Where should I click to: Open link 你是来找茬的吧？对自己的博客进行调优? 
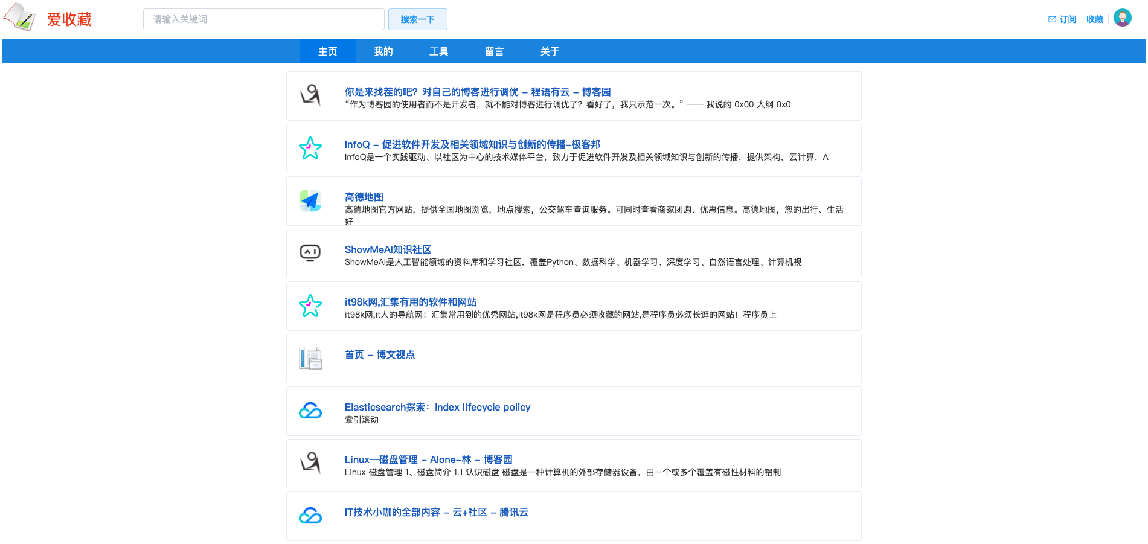click(x=478, y=92)
